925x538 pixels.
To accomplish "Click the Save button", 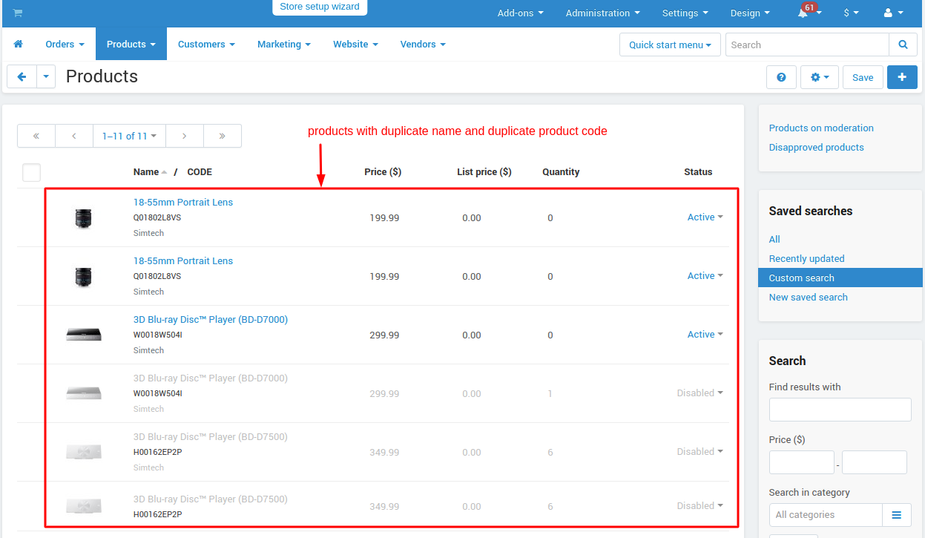I will pos(863,77).
